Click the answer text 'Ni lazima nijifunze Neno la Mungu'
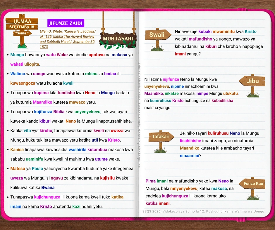 181,79
